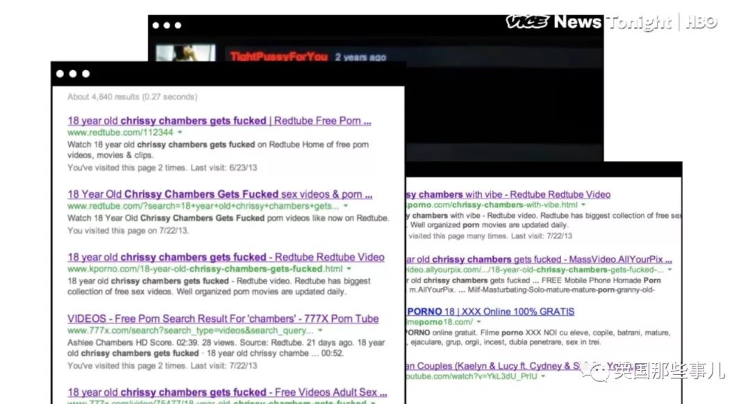750x404 pixels.
Task: Expand arrow beside 'chambers-with-vibe.html' URL in right window
Action: [583, 205]
